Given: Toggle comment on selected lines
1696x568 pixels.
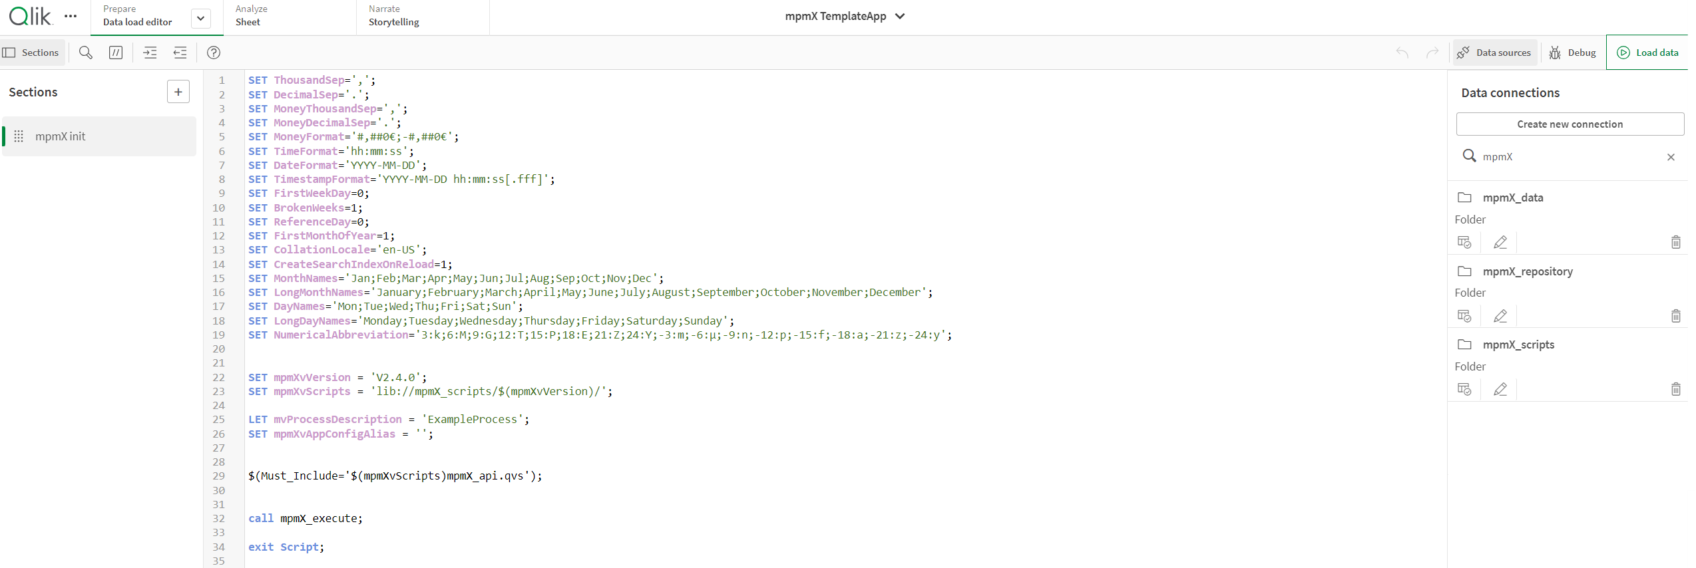Looking at the screenshot, I should click(116, 53).
